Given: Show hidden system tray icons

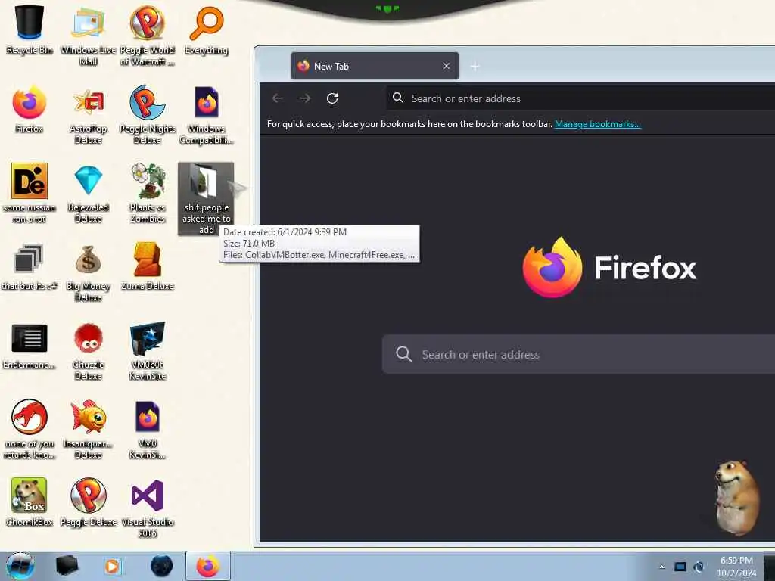Looking at the screenshot, I should [661, 567].
